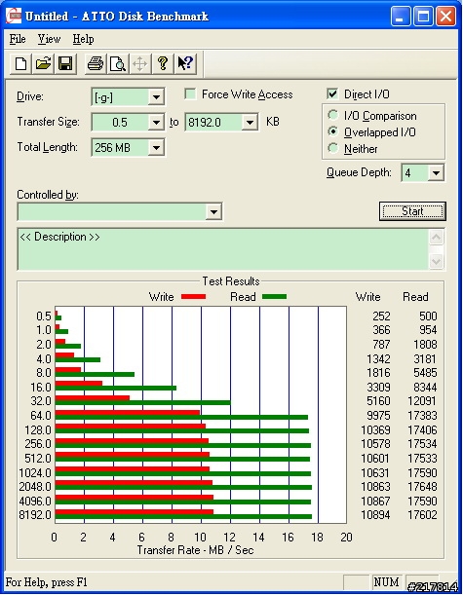Open the Total Length 256 MB dropdown
The height and width of the screenshot is (595, 463).
[x=156, y=148]
